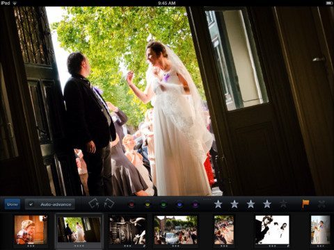Mark photo rejected with X icon

pyautogui.click(x=321, y=204)
